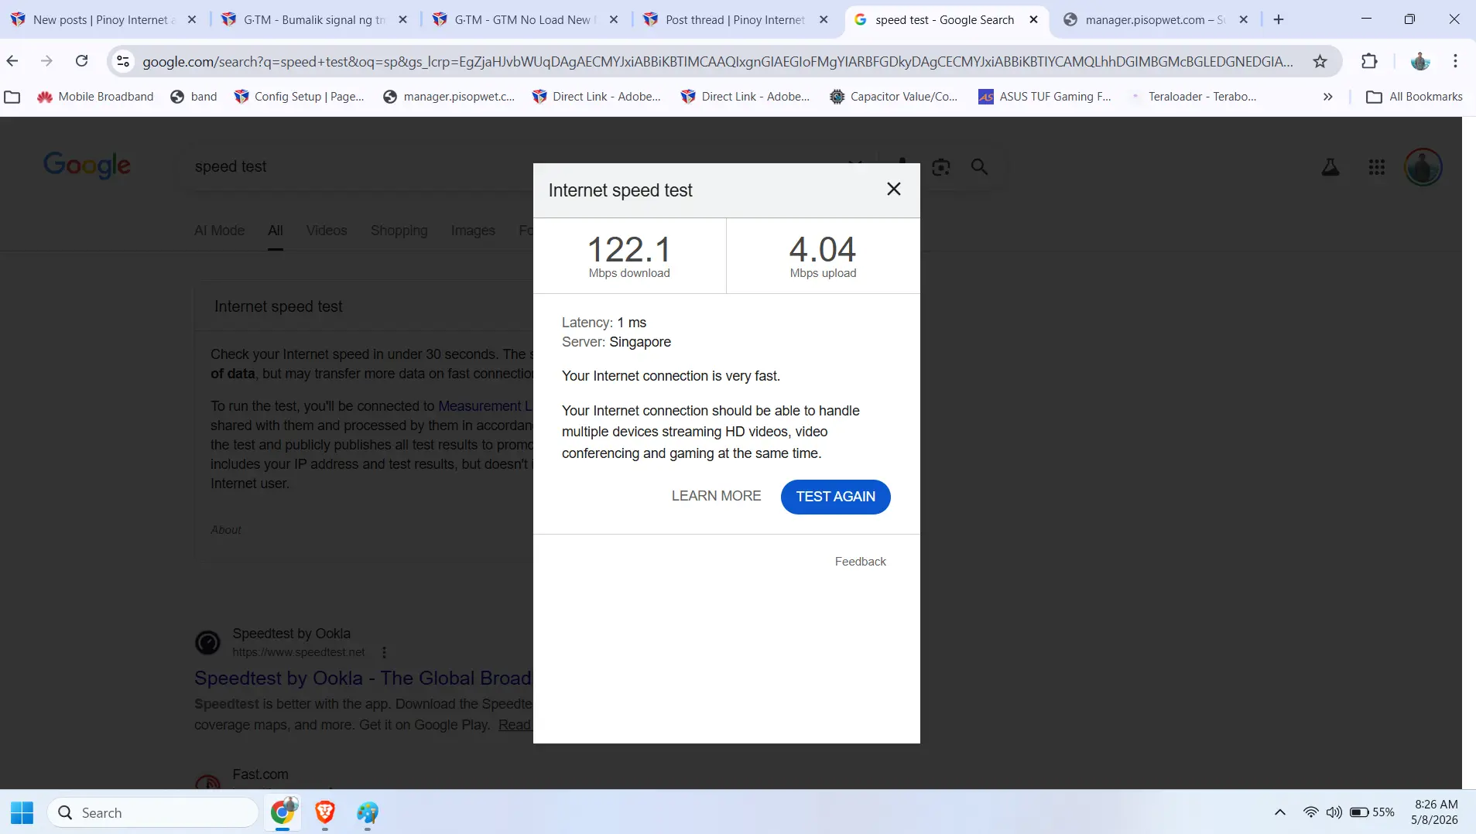Screen dimensions: 1476x834
Task: Open Speedtest by Ookla result title
Action: click(363, 678)
